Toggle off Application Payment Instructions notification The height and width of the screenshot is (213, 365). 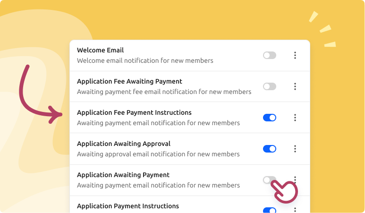269,210
